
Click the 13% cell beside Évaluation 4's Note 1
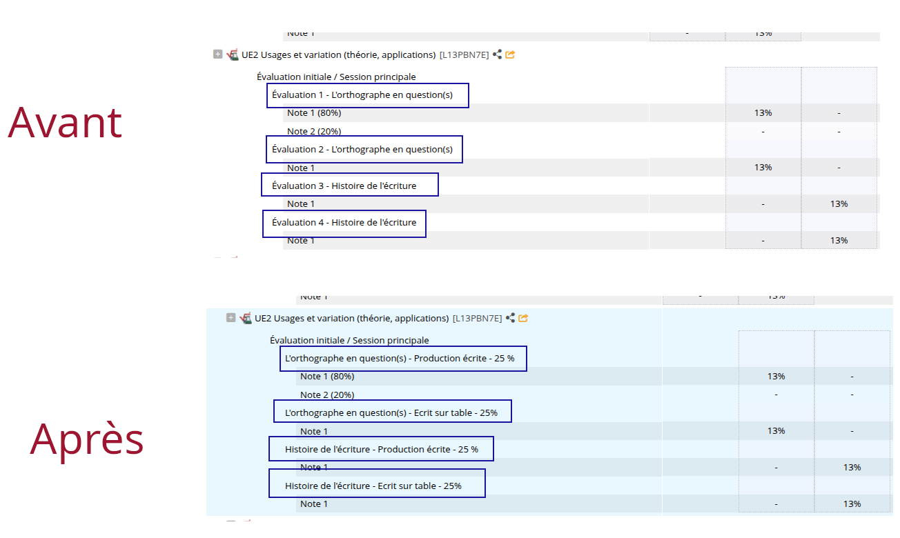click(839, 240)
